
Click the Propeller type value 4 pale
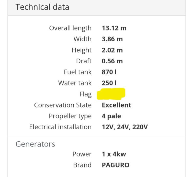click(x=111, y=116)
